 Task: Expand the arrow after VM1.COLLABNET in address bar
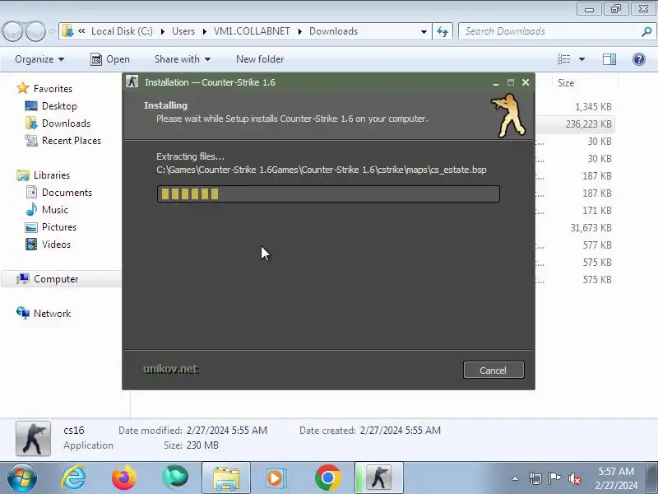pyautogui.click(x=300, y=31)
